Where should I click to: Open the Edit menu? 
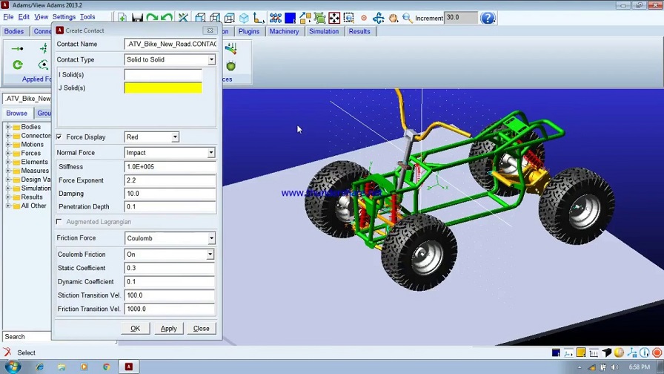pos(24,17)
